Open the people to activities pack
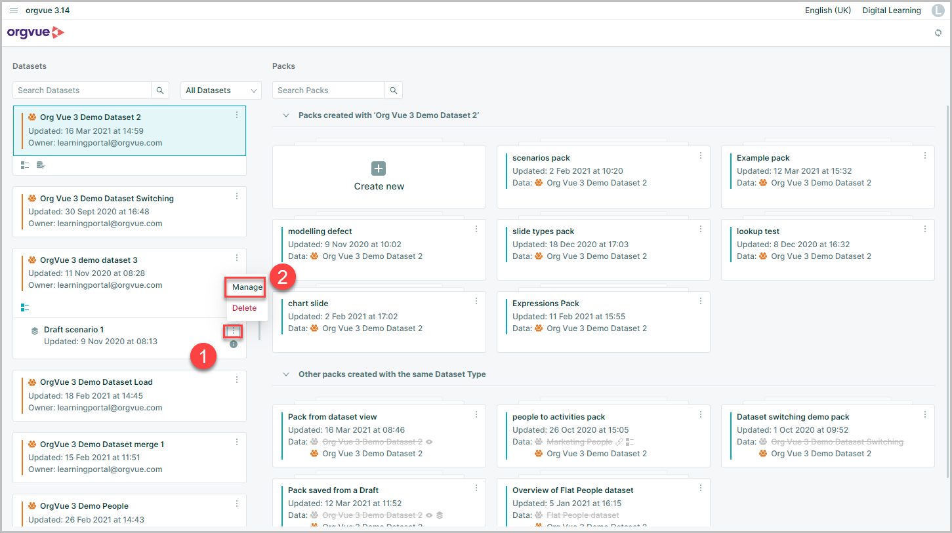This screenshot has height=533, width=952. (604, 435)
